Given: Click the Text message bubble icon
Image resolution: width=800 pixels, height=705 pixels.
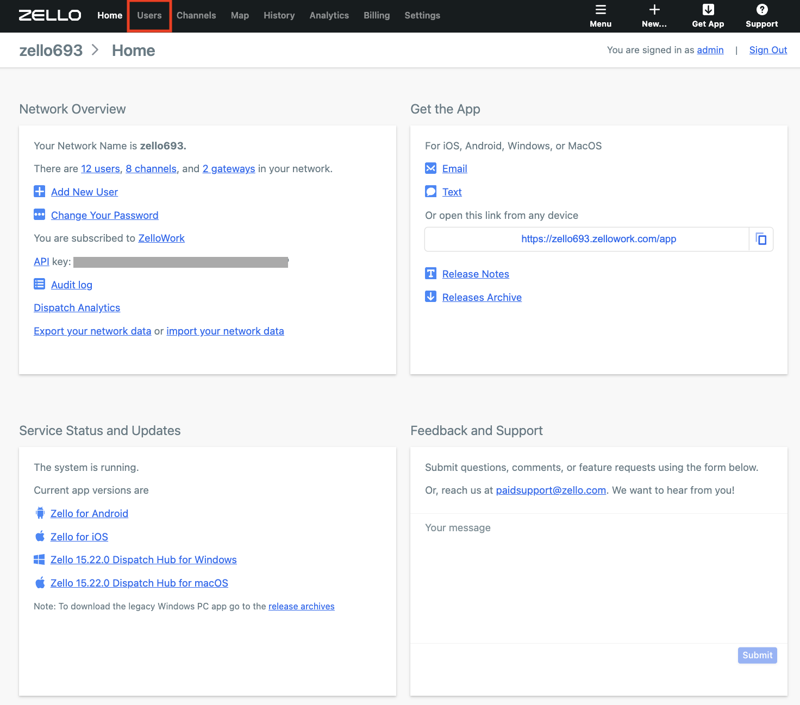Looking at the screenshot, I should pos(430,191).
